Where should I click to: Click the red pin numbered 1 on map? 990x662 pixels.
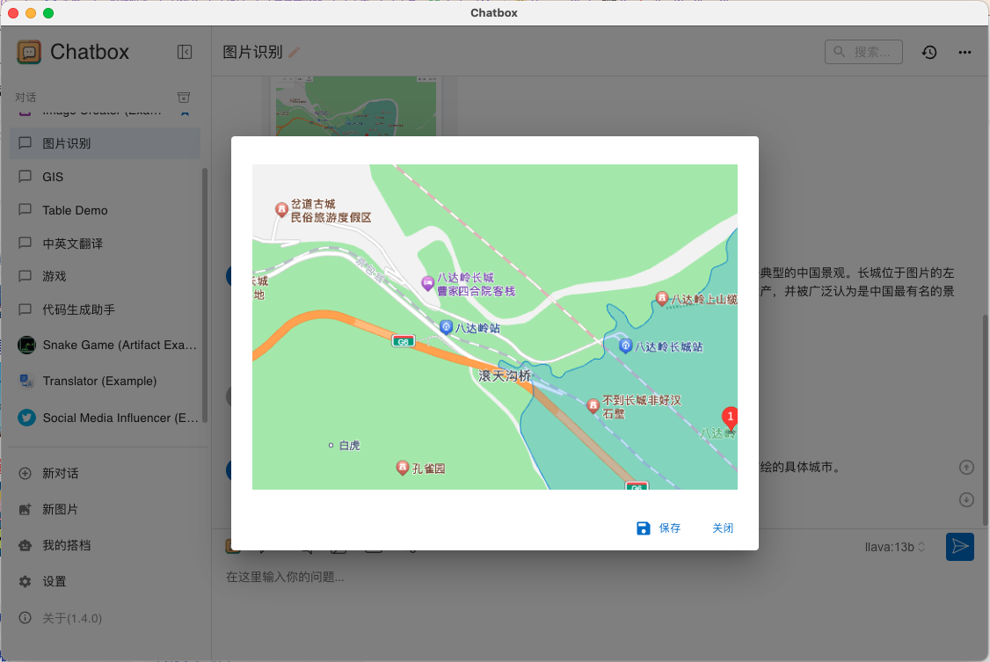[x=730, y=418]
